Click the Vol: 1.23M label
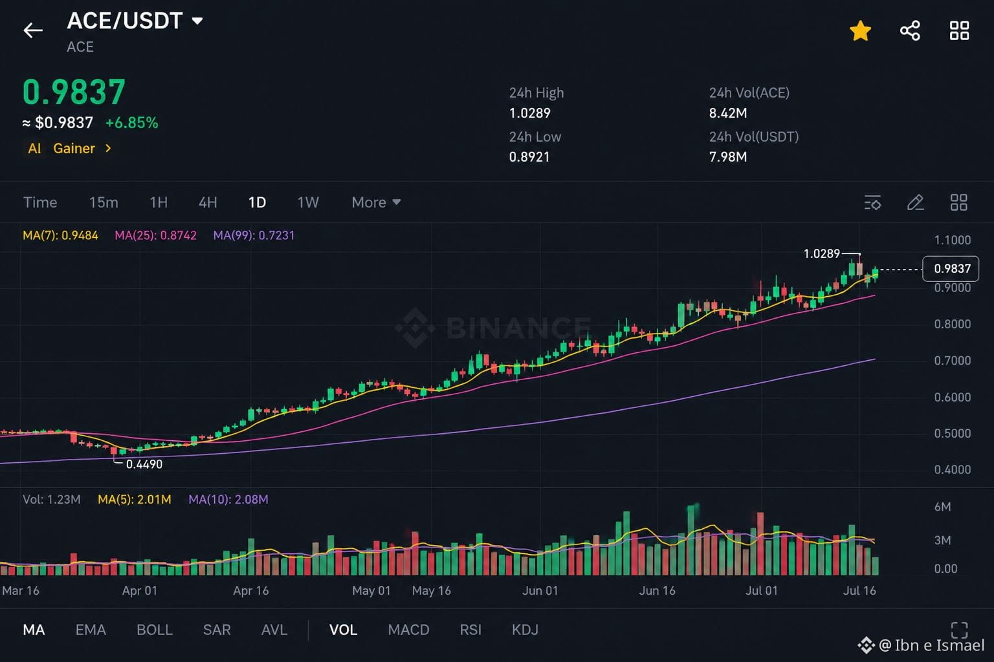 (52, 499)
